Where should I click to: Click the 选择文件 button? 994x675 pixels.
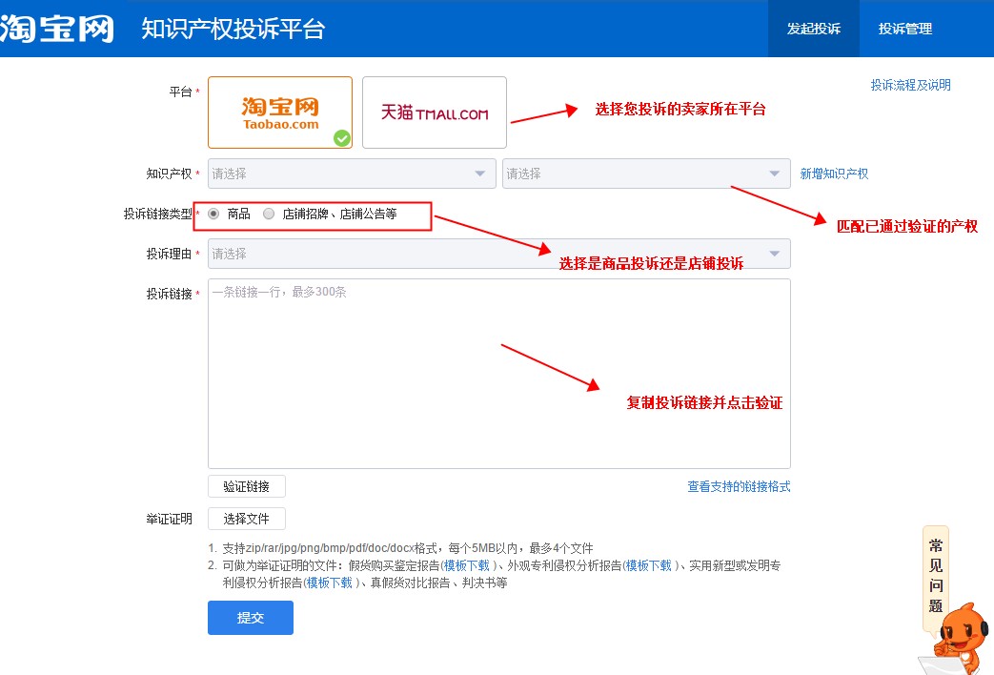click(247, 519)
